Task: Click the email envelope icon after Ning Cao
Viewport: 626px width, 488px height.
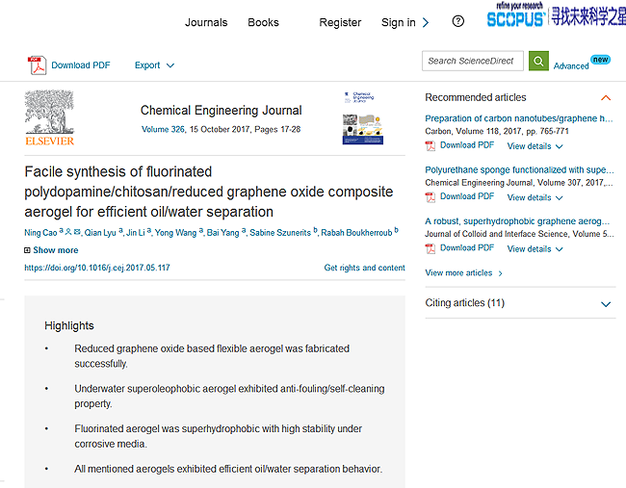Action: click(x=76, y=233)
